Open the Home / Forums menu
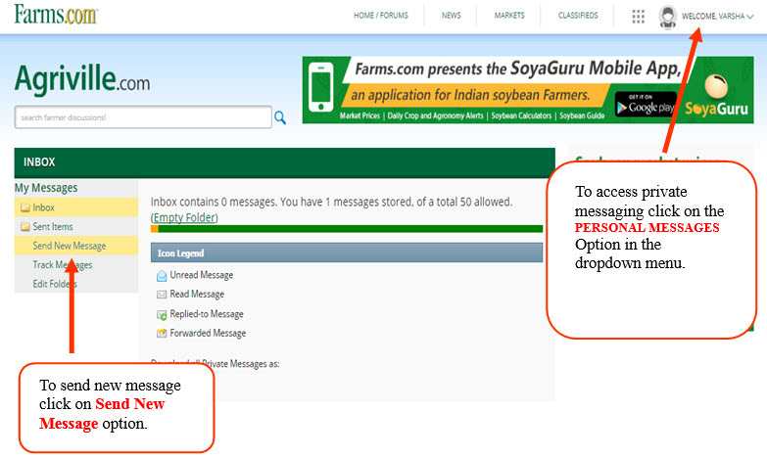The image size is (767, 458). (380, 17)
